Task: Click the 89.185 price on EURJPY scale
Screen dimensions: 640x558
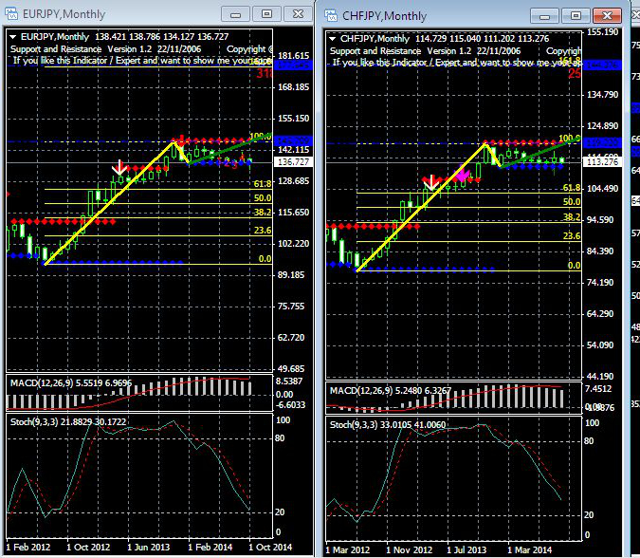Action: pos(291,275)
